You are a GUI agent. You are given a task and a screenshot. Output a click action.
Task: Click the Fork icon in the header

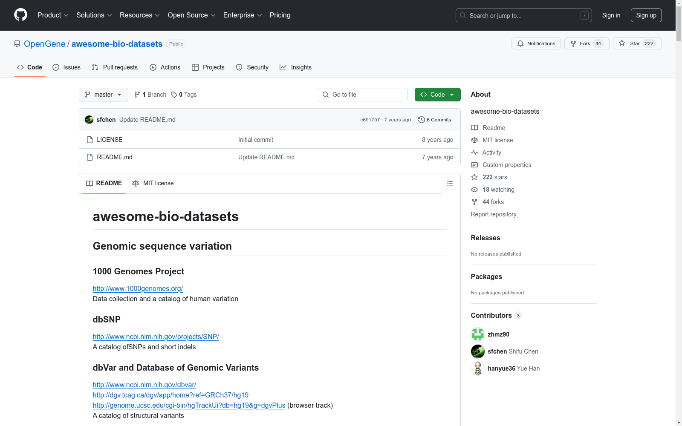click(x=573, y=43)
